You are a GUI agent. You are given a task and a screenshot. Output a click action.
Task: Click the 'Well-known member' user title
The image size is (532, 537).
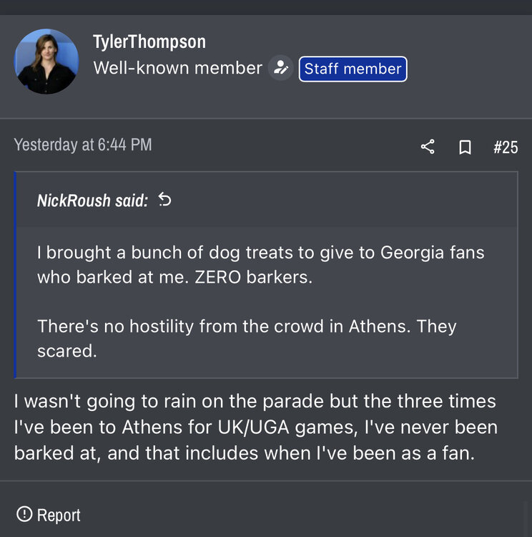[177, 69]
